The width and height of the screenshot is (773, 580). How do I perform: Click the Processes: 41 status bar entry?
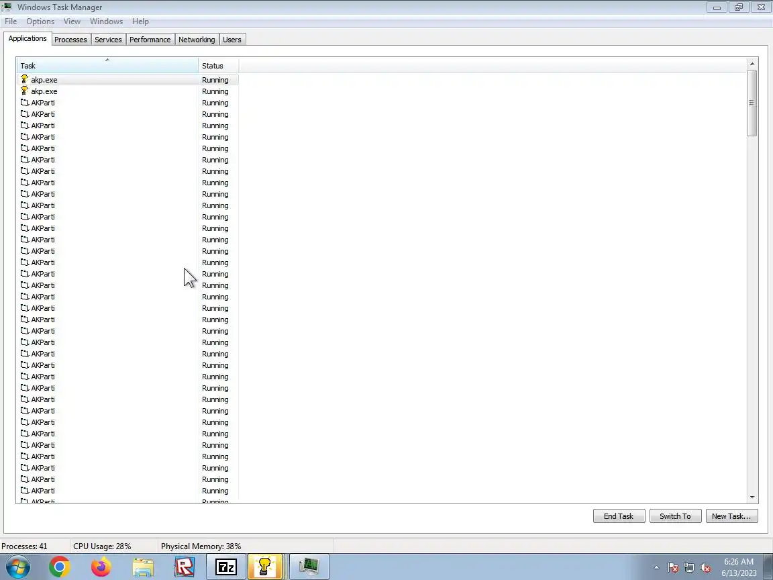[25, 546]
